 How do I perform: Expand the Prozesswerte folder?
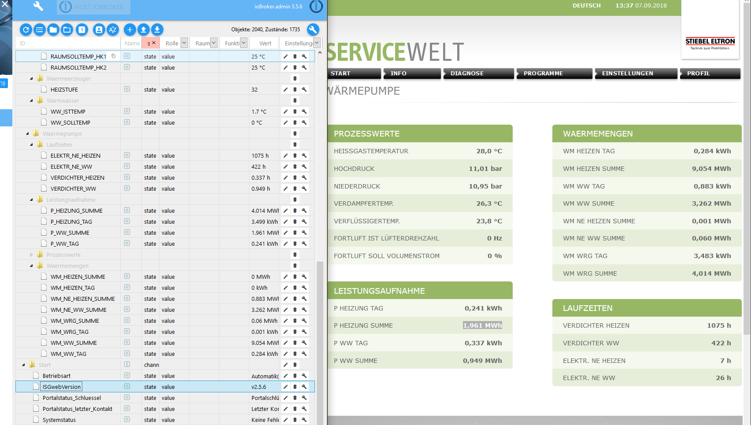(31, 255)
